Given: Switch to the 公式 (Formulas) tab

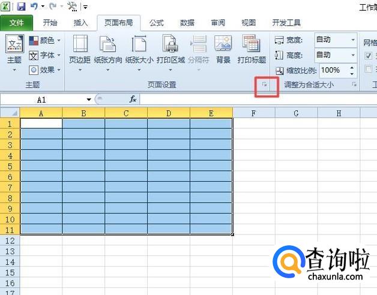Looking at the screenshot, I should pos(157,23).
